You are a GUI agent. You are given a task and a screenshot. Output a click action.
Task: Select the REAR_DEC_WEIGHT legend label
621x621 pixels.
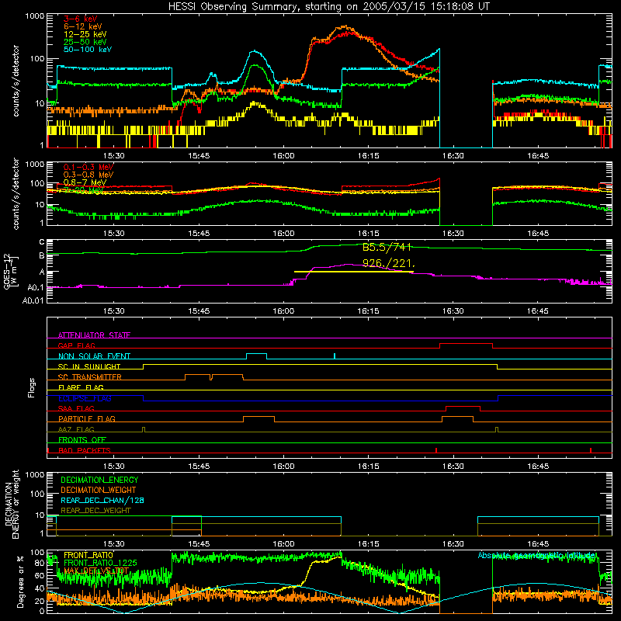(x=95, y=511)
